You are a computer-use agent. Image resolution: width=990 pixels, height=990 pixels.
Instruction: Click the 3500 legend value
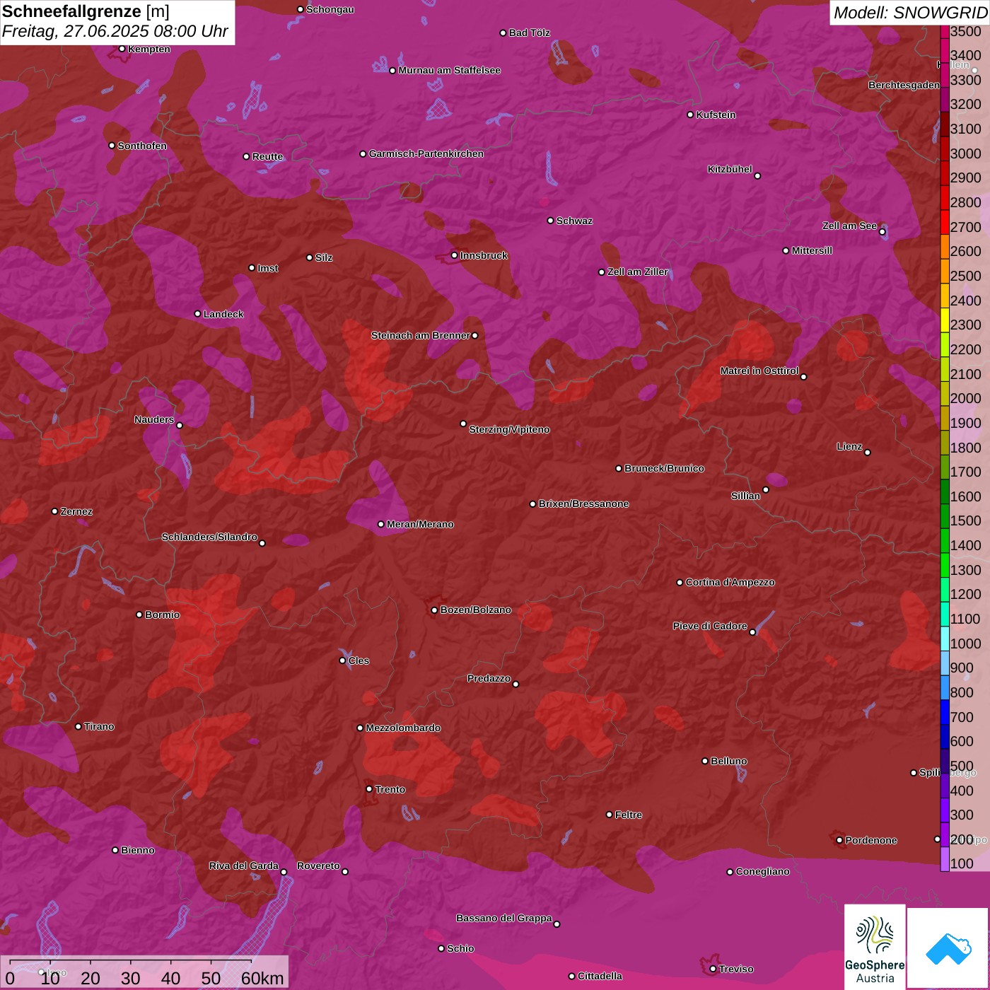[966, 31]
